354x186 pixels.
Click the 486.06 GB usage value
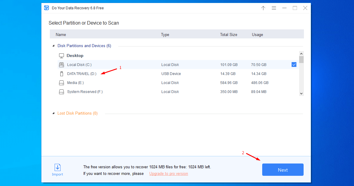coord(260,82)
